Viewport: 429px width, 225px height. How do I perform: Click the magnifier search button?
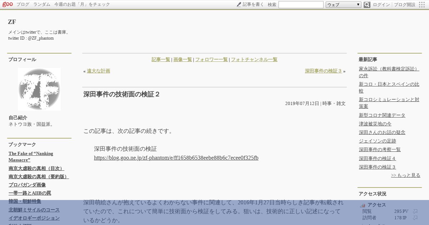(x=367, y=5)
